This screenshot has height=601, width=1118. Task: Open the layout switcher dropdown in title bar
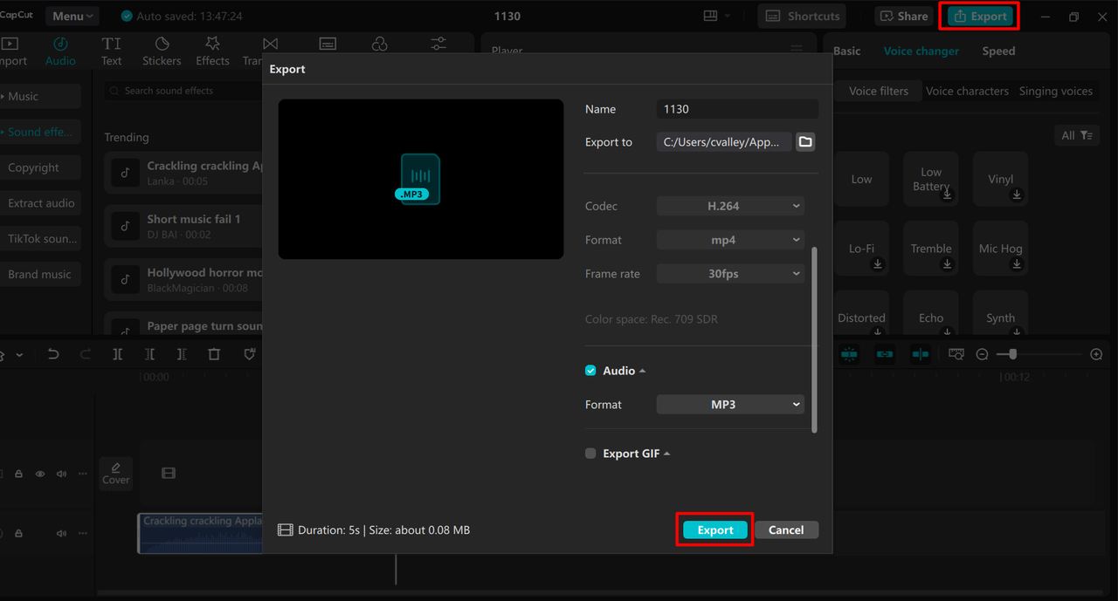pos(717,16)
